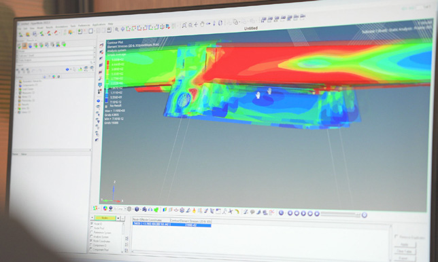Click the dark blue cube icon in bottom toolbar
This screenshot has height=262, width=438.
pyautogui.click(x=137, y=209)
